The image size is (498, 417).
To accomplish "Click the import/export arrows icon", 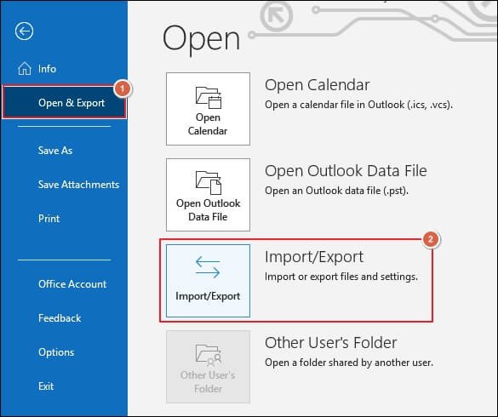I will pyautogui.click(x=208, y=267).
